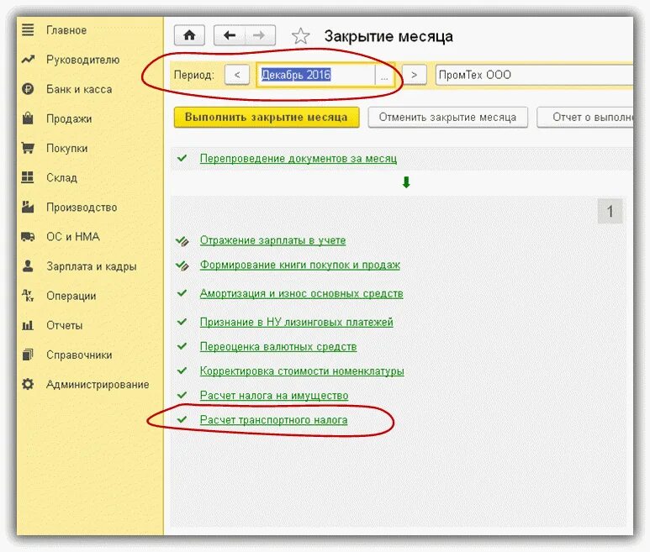Click the ОС и НМА truck icon

click(28, 236)
